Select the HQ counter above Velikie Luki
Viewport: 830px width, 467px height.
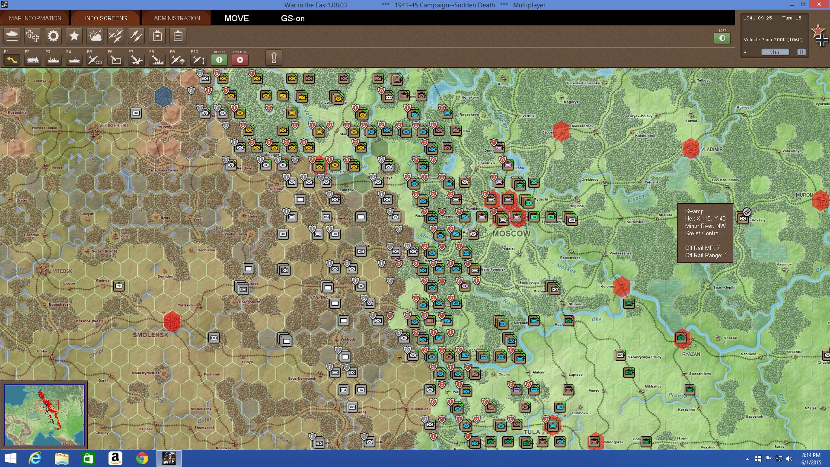click(x=136, y=113)
